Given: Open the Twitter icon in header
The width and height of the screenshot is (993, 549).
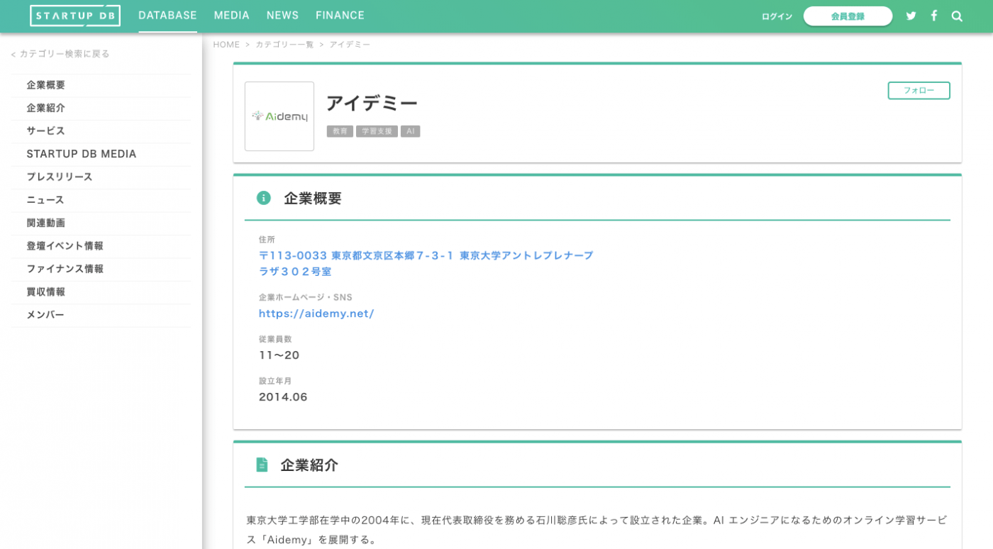Looking at the screenshot, I should click(911, 16).
